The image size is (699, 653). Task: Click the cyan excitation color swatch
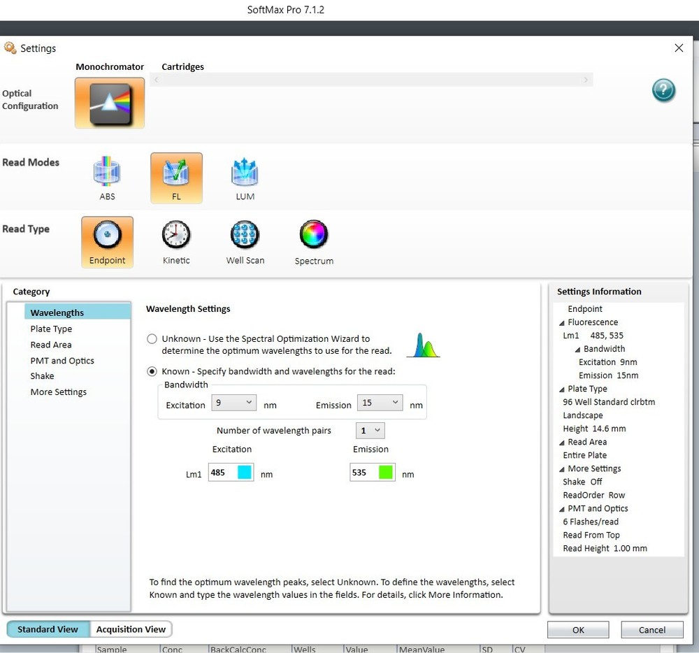click(244, 472)
